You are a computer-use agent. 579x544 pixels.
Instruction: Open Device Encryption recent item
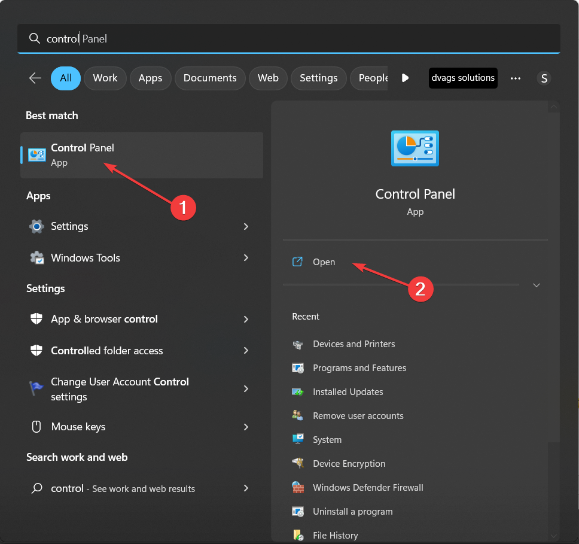point(349,463)
